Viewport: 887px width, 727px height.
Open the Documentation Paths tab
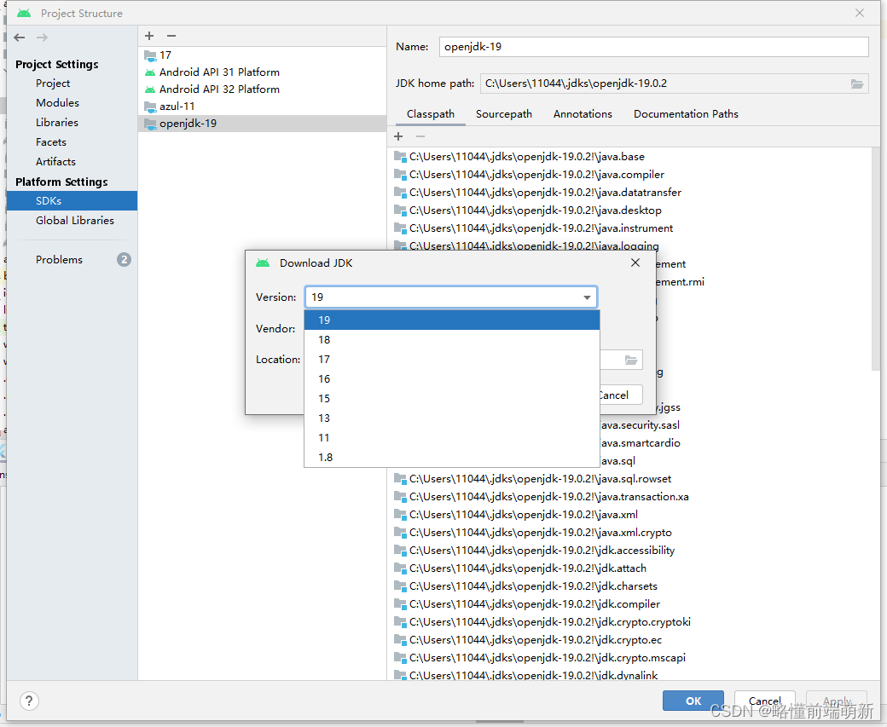(x=686, y=113)
